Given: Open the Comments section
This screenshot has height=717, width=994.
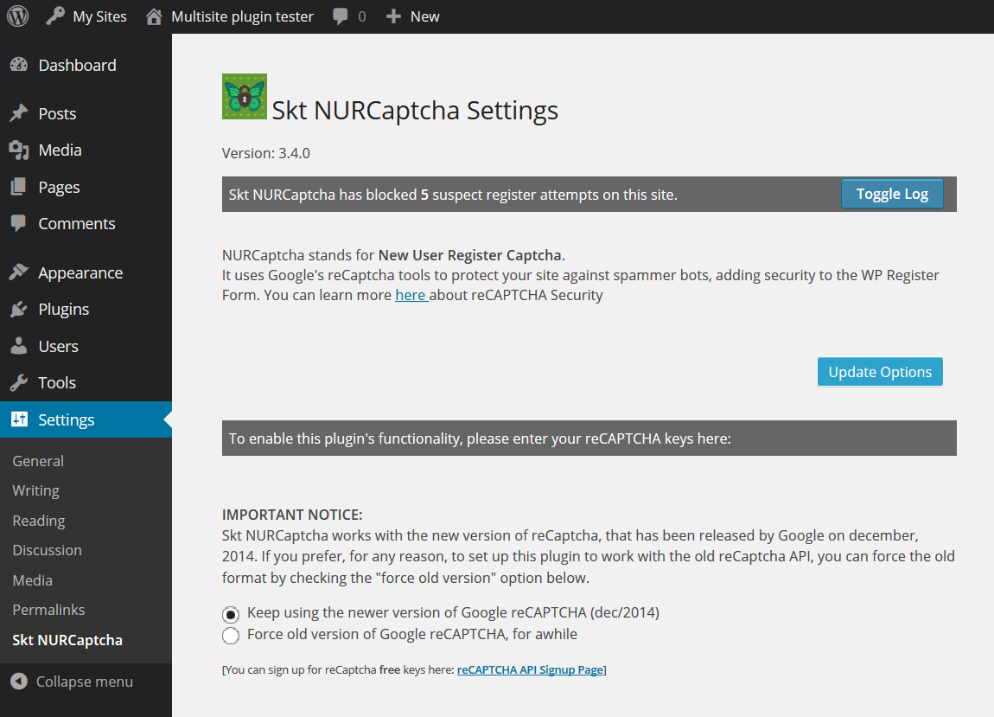Looking at the screenshot, I should [77, 223].
